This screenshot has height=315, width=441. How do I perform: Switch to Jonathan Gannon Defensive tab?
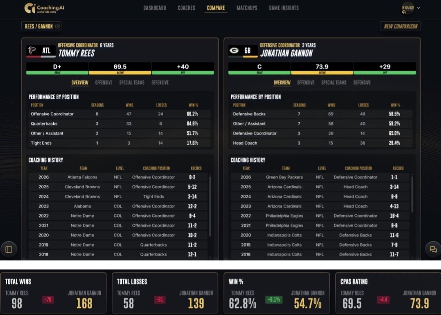(362, 82)
